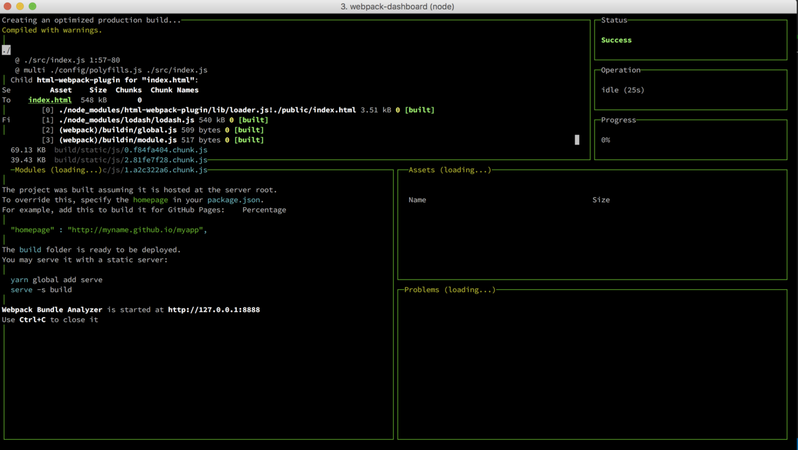The image size is (798, 450).
Task: Click the 0% Progress indicator
Action: pyautogui.click(x=606, y=139)
